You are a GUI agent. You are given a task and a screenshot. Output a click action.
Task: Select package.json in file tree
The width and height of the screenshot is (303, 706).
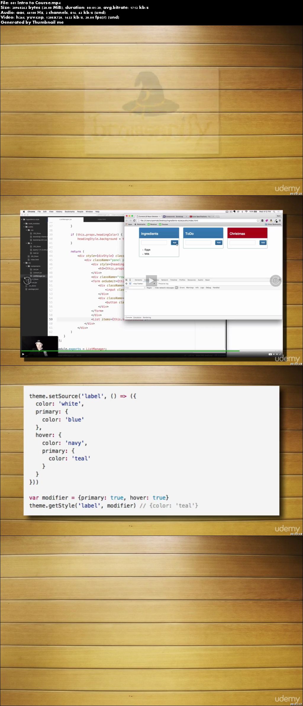(x=32, y=289)
